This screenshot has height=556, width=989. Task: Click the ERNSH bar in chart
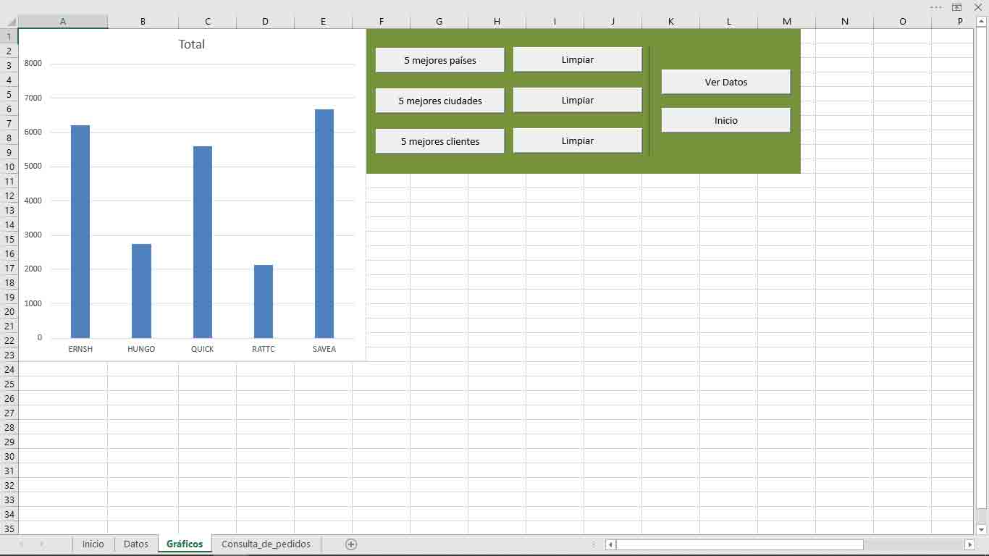pyautogui.click(x=80, y=232)
